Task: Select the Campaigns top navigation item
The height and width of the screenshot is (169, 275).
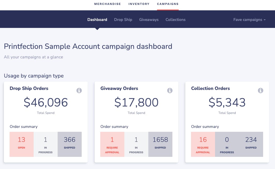Action: pos(168,4)
